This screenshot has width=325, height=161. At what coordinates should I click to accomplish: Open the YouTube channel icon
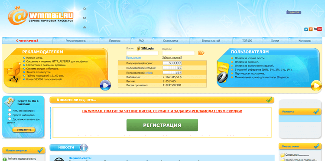(318, 29)
